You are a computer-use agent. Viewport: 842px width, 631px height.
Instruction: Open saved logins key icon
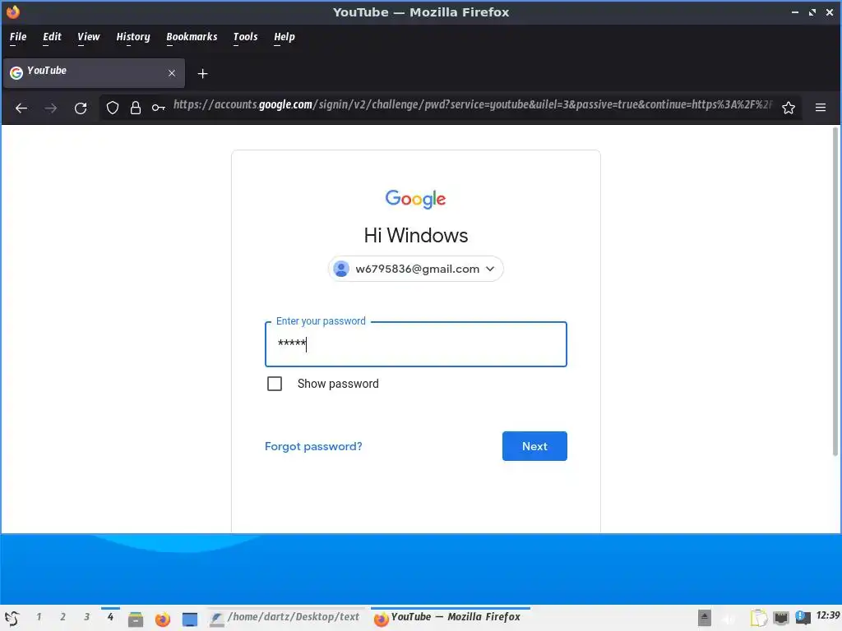click(x=158, y=108)
